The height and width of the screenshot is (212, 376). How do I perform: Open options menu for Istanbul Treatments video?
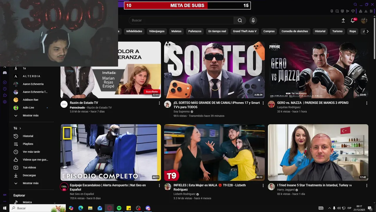pos(367,185)
